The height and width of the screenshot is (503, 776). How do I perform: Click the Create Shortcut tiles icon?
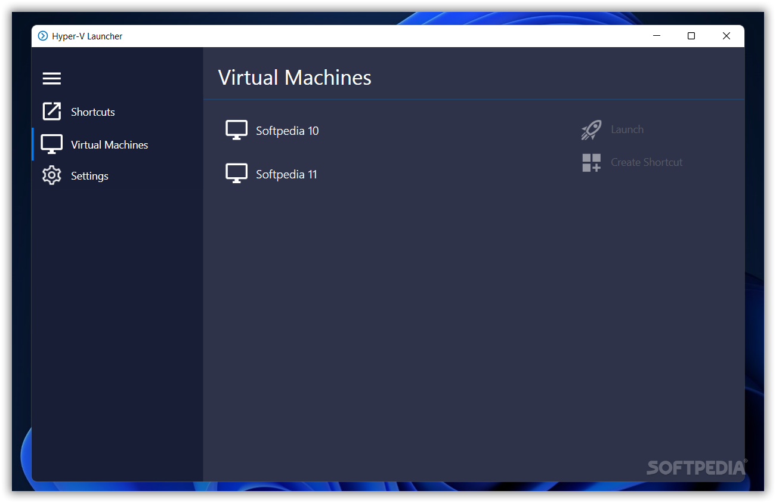pos(592,162)
